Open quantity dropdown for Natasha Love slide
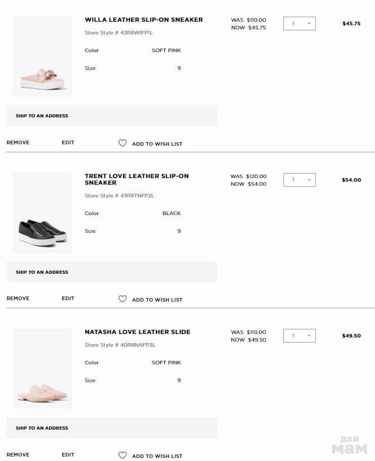375x461 pixels. click(300, 336)
